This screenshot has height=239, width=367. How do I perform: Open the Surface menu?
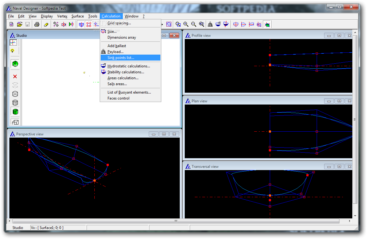pyautogui.click(x=78, y=16)
